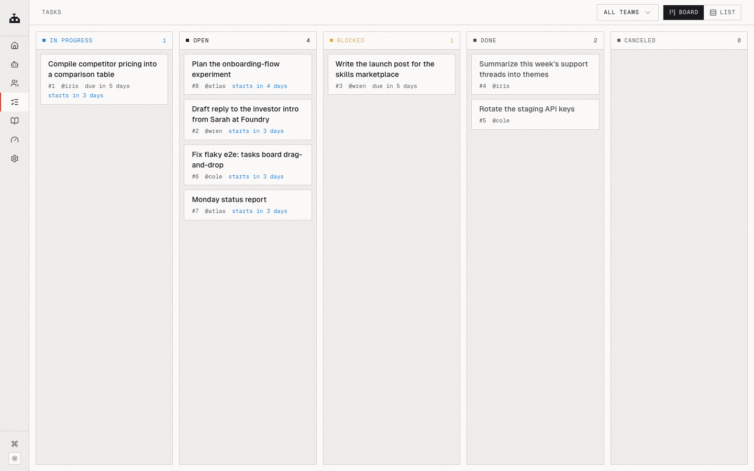754x471 pixels.
Task: Switch to List view
Action: [723, 13]
